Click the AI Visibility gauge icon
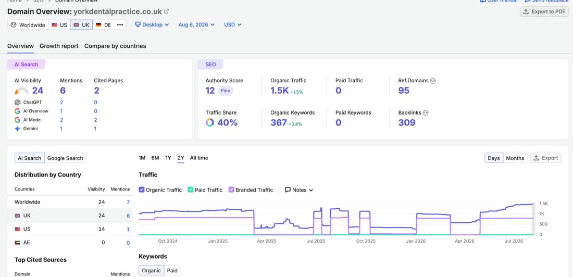 [x=22, y=91]
